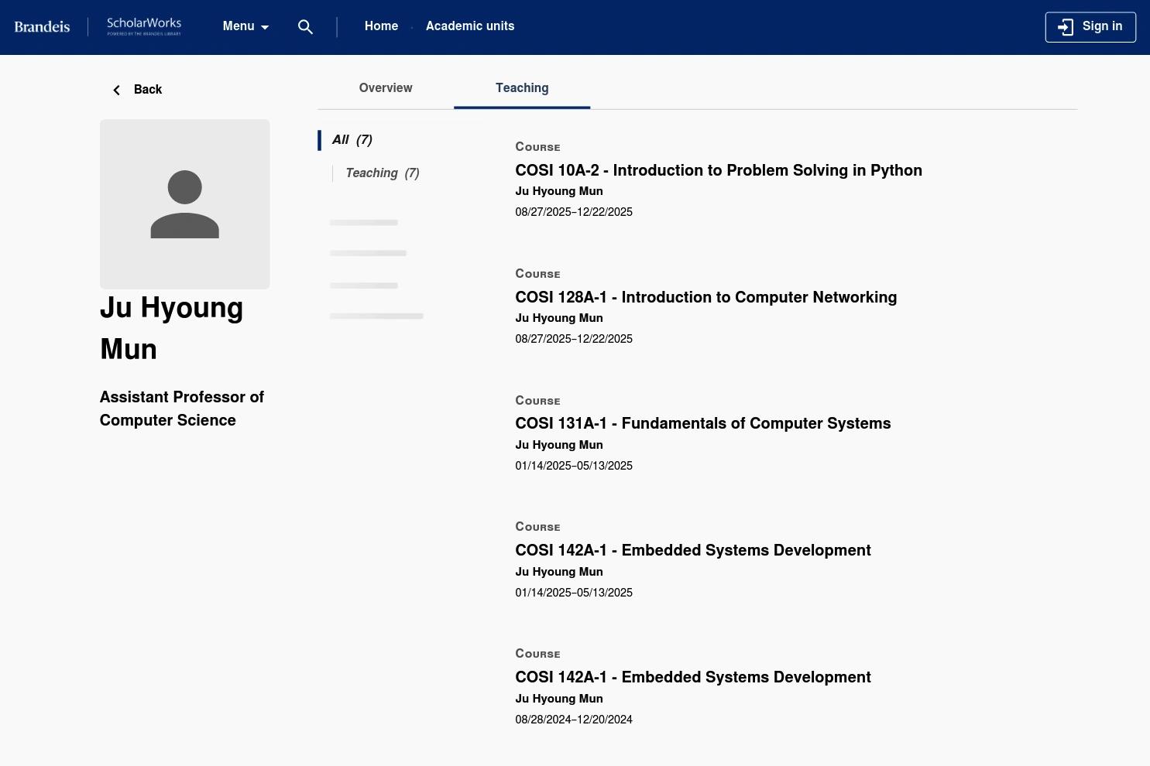Click instructor name under COSI 128A-1

(x=559, y=318)
